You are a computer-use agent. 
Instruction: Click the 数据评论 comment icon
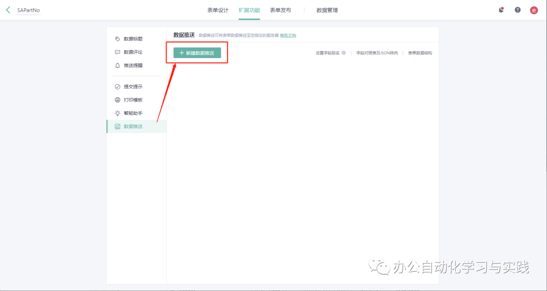(118, 52)
